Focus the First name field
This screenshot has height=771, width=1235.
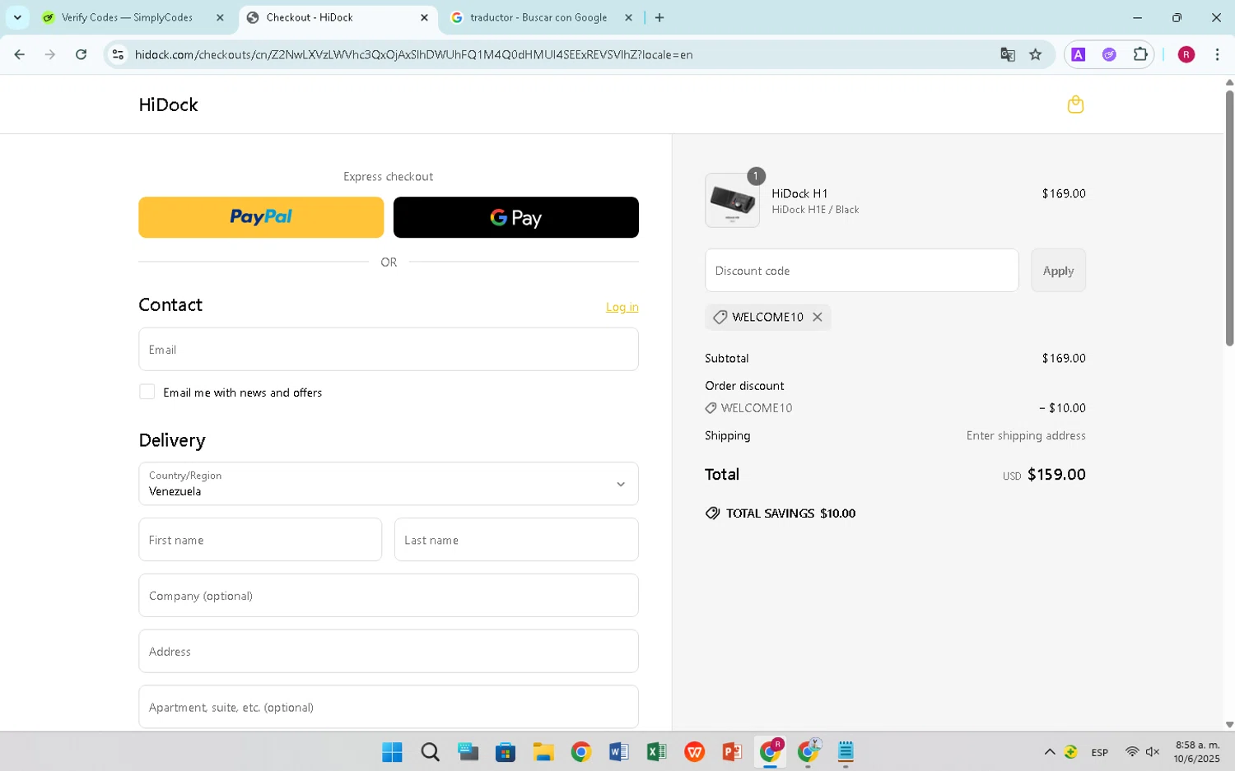260,540
